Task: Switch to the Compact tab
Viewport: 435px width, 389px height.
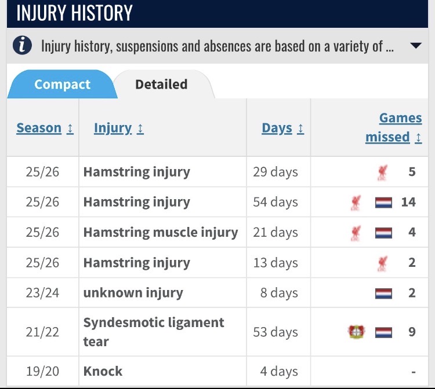Action: pos(62,85)
